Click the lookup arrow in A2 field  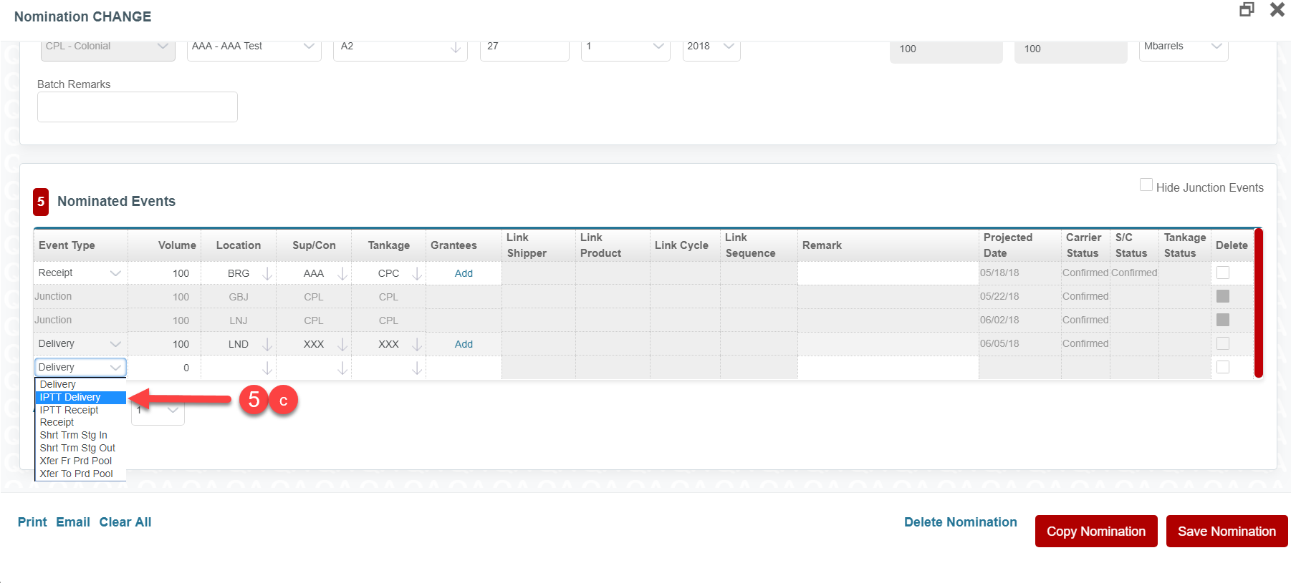[456, 46]
